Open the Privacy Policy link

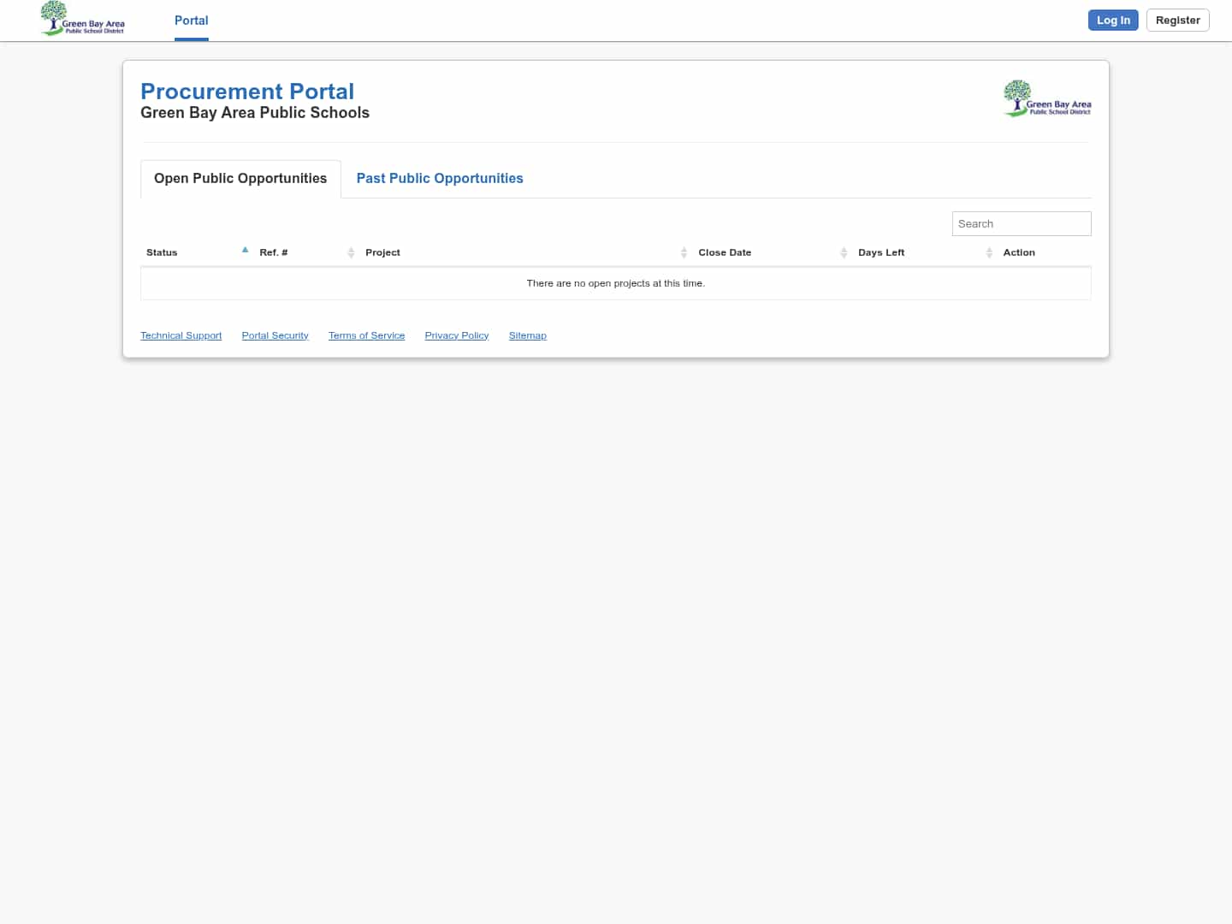[x=456, y=335]
